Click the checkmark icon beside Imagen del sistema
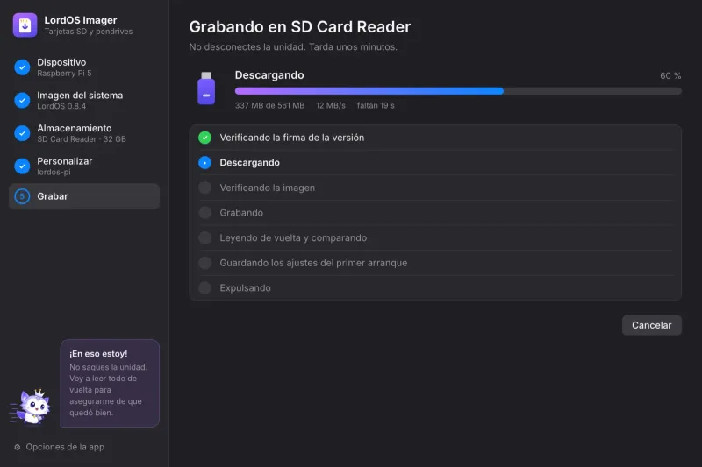Viewport: 702px width, 467px height. (22, 100)
